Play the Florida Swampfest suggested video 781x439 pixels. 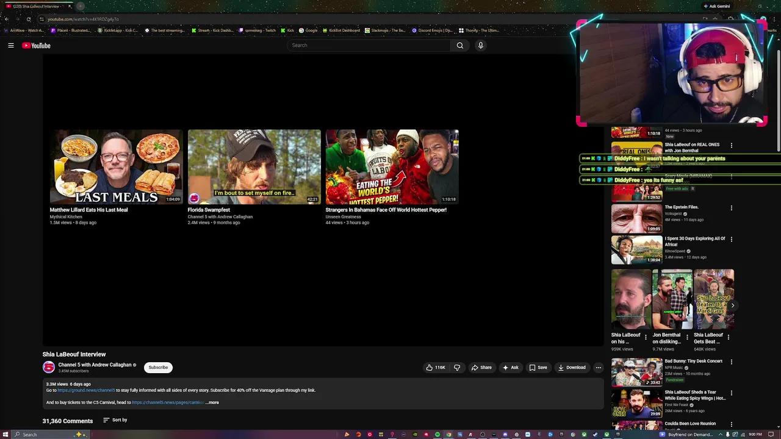tap(254, 166)
